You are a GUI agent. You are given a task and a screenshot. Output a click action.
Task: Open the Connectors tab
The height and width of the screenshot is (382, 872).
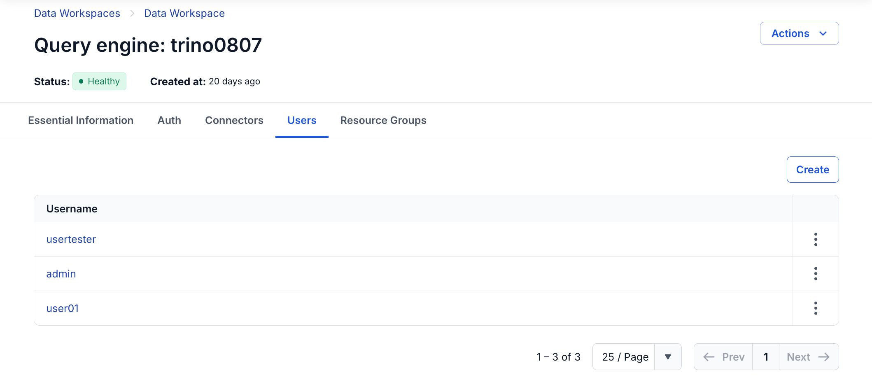(234, 120)
